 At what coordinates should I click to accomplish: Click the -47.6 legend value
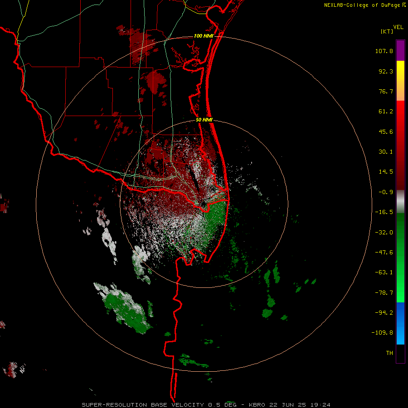coord(384,253)
